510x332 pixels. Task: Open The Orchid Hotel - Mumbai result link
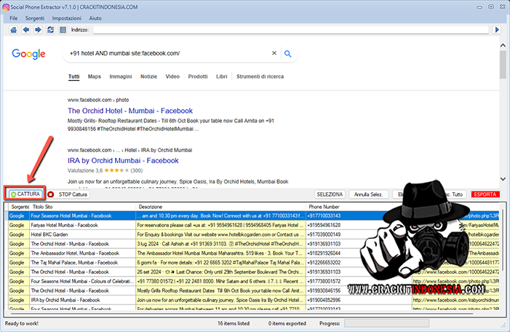(130, 111)
